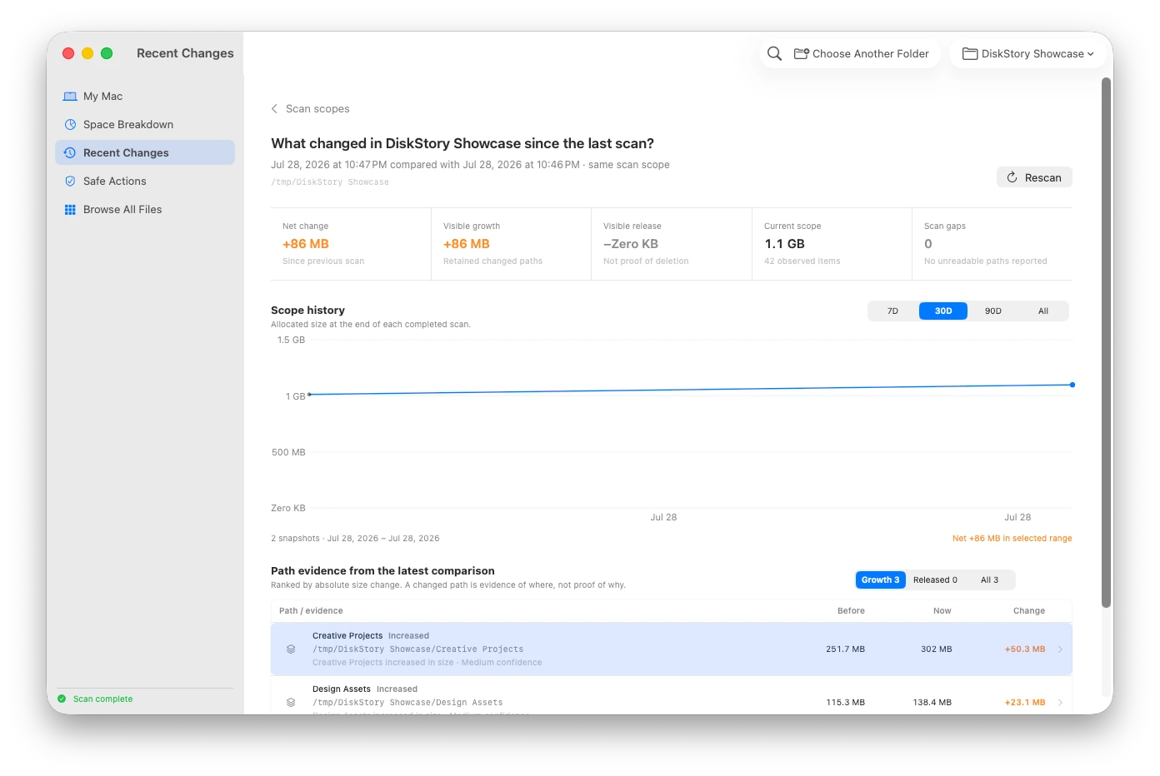Viewport: 1160px width, 776px height.
Task: Select the All history range
Action: coord(1043,311)
